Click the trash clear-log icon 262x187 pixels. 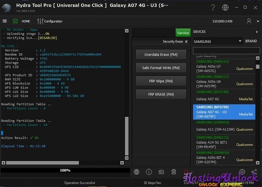[174, 172]
